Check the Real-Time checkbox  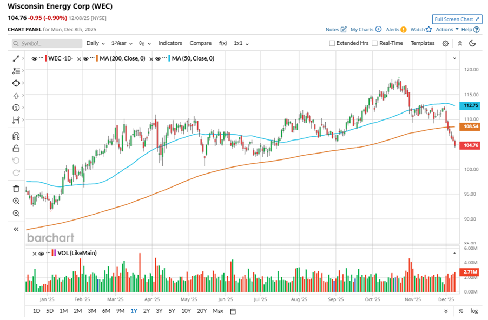(x=374, y=43)
